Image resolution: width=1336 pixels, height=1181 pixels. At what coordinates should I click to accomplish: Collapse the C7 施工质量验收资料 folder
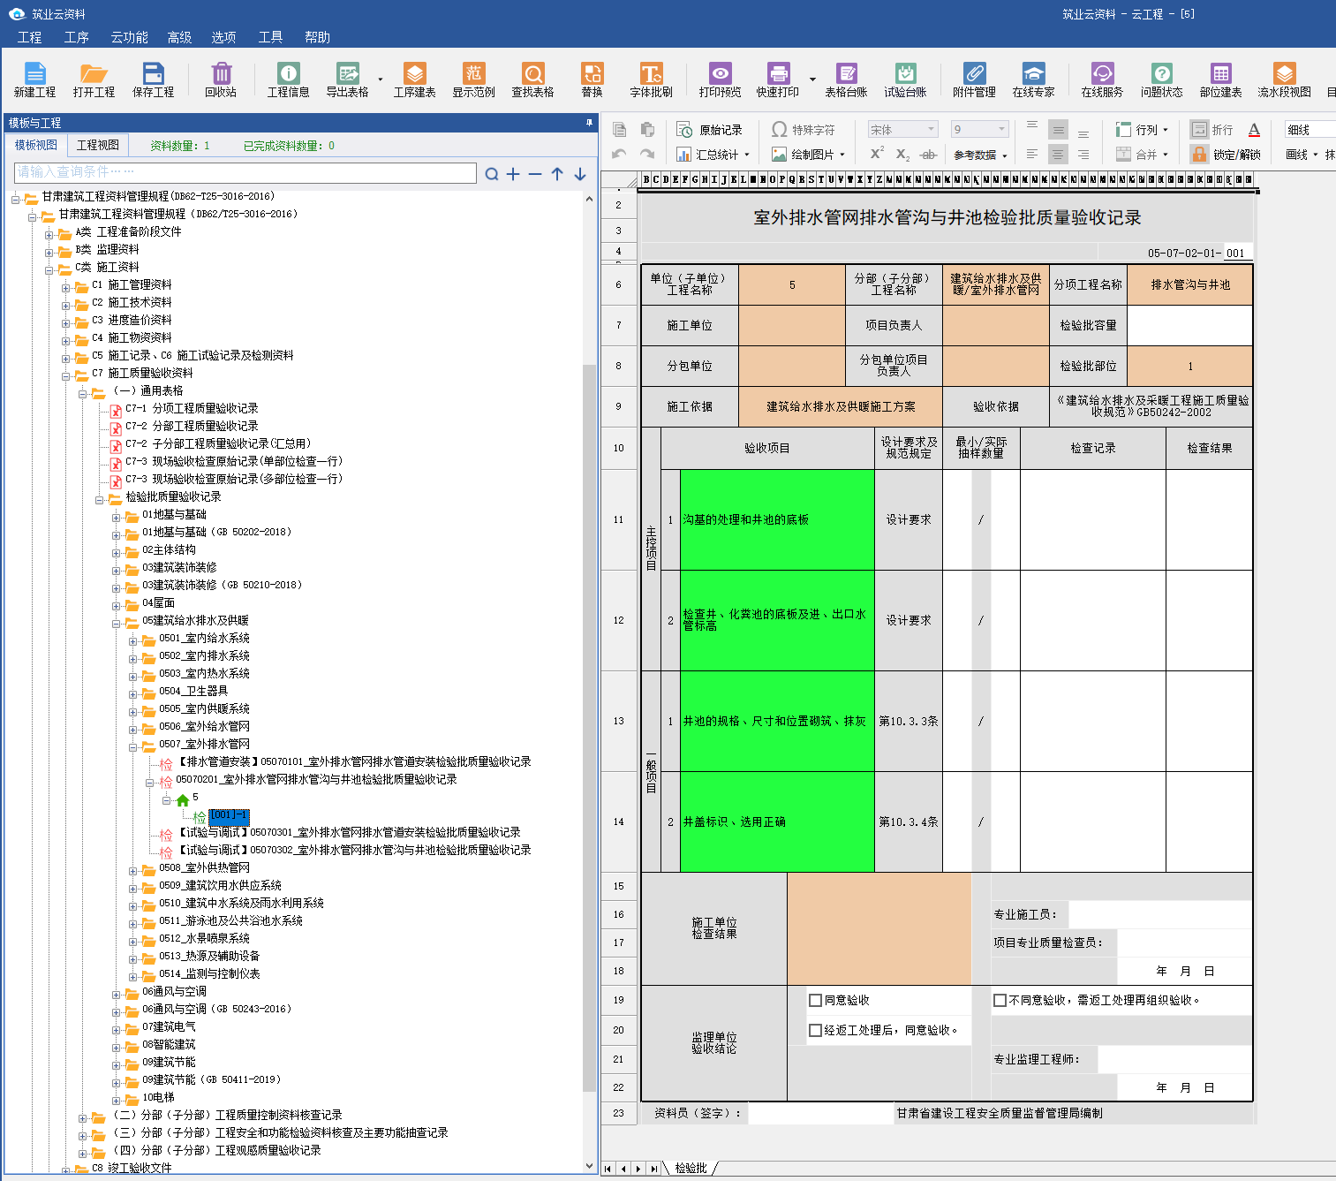tap(66, 375)
